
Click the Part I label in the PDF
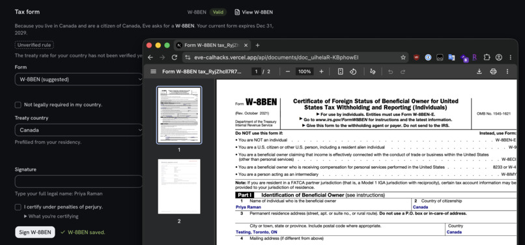point(245,195)
